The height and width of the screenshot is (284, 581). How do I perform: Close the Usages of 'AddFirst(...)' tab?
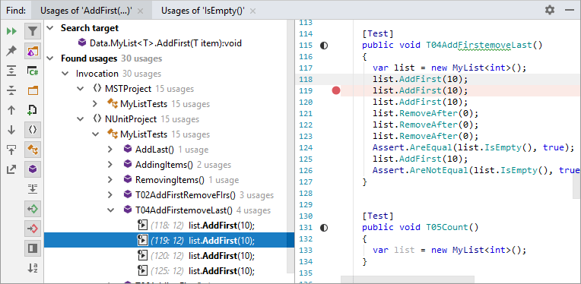[x=140, y=11]
